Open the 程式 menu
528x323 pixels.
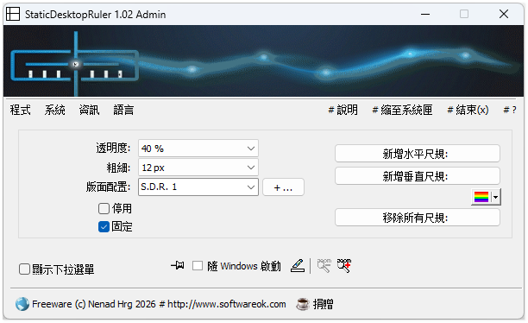click(x=20, y=110)
